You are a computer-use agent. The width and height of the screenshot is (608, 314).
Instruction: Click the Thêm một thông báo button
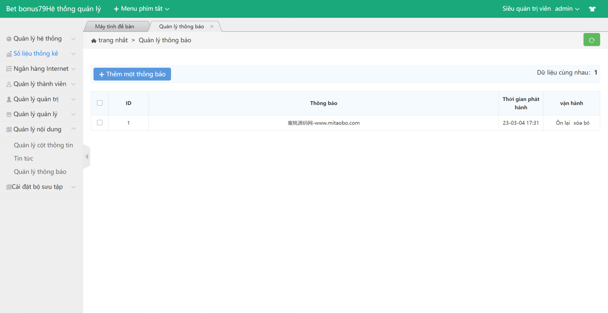(x=132, y=74)
